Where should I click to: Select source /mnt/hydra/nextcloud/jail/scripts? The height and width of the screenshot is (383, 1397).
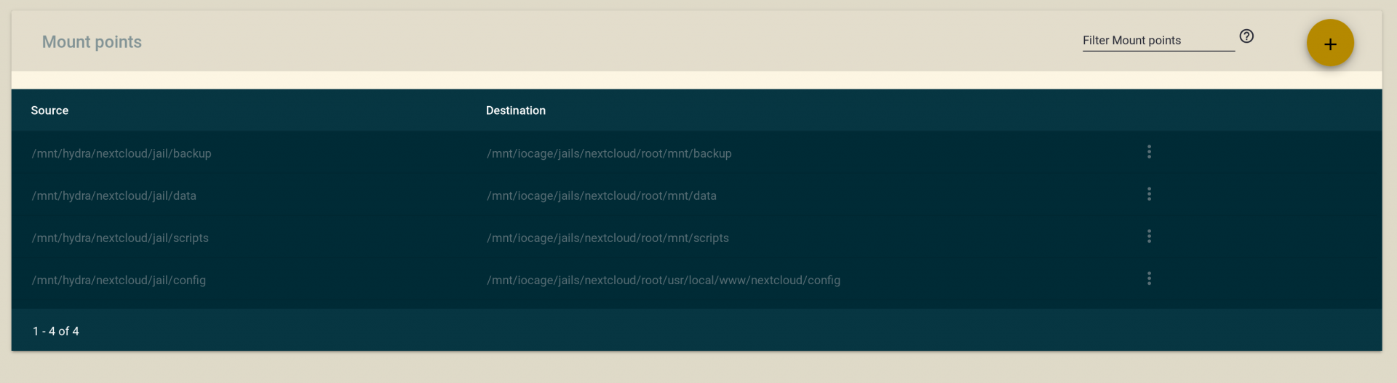[120, 238]
